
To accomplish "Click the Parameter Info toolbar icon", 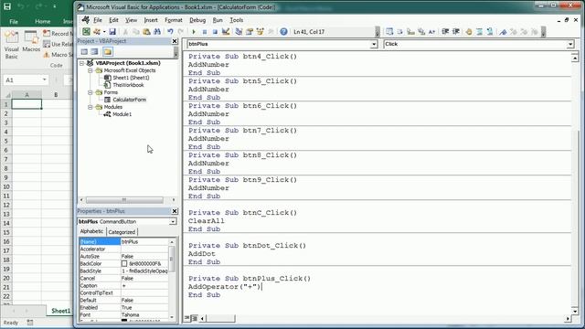I will click(421, 32).
